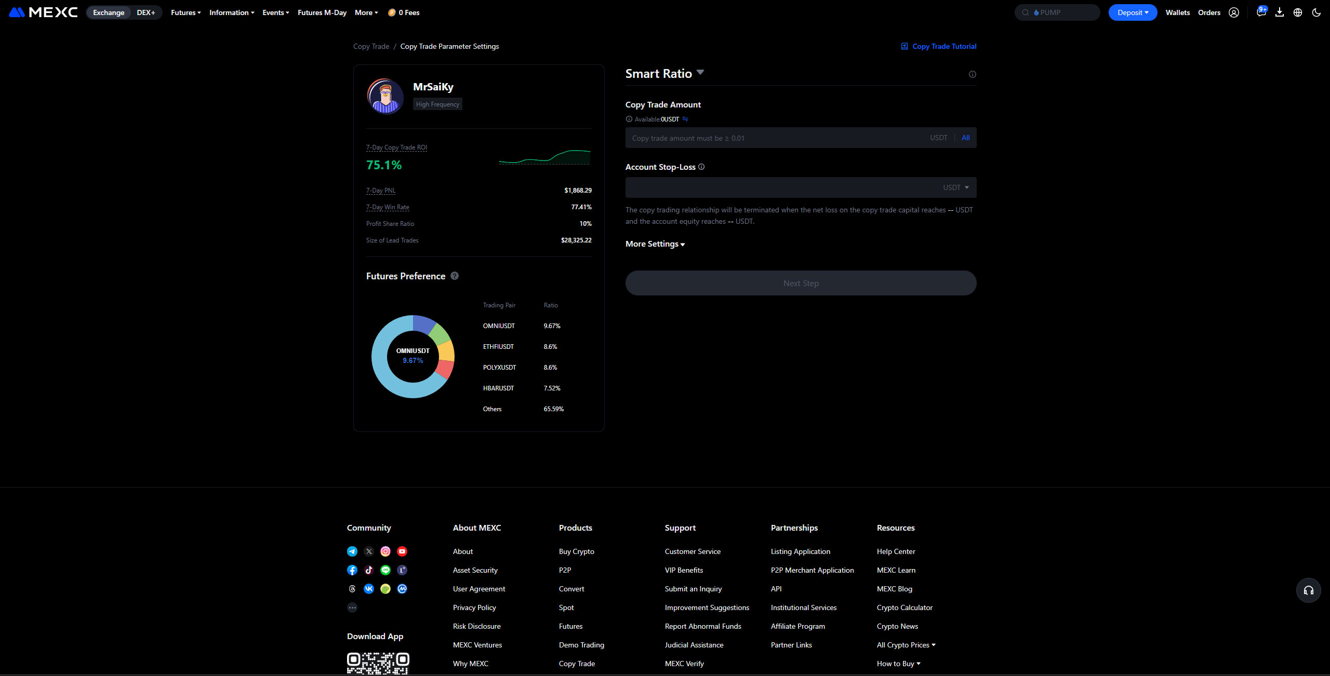Open the user profile icon
The width and height of the screenshot is (1330, 676).
(x=1234, y=12)
